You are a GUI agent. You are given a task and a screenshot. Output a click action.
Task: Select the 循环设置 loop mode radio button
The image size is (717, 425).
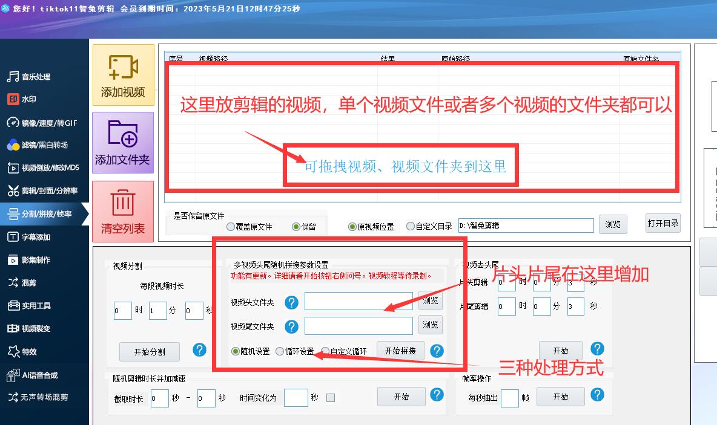point(279,351)
